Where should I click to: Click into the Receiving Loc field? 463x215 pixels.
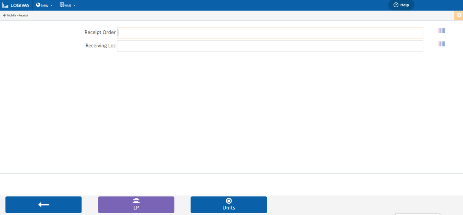point(270,46)
